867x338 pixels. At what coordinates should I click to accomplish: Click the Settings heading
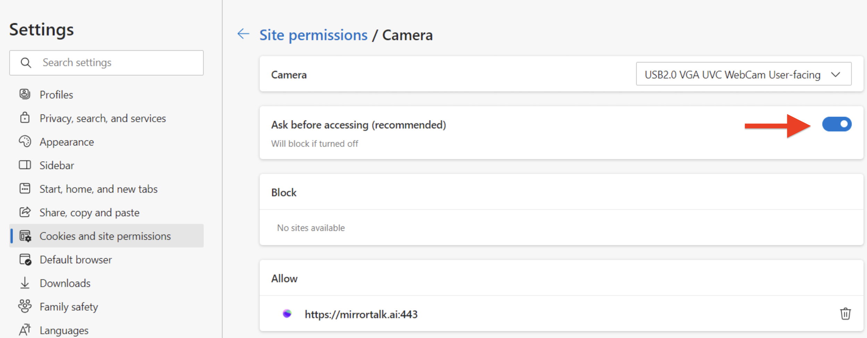point(41,29)
